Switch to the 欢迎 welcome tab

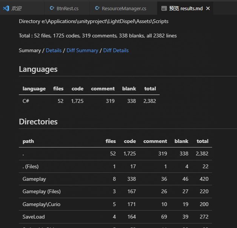point(16,8)
